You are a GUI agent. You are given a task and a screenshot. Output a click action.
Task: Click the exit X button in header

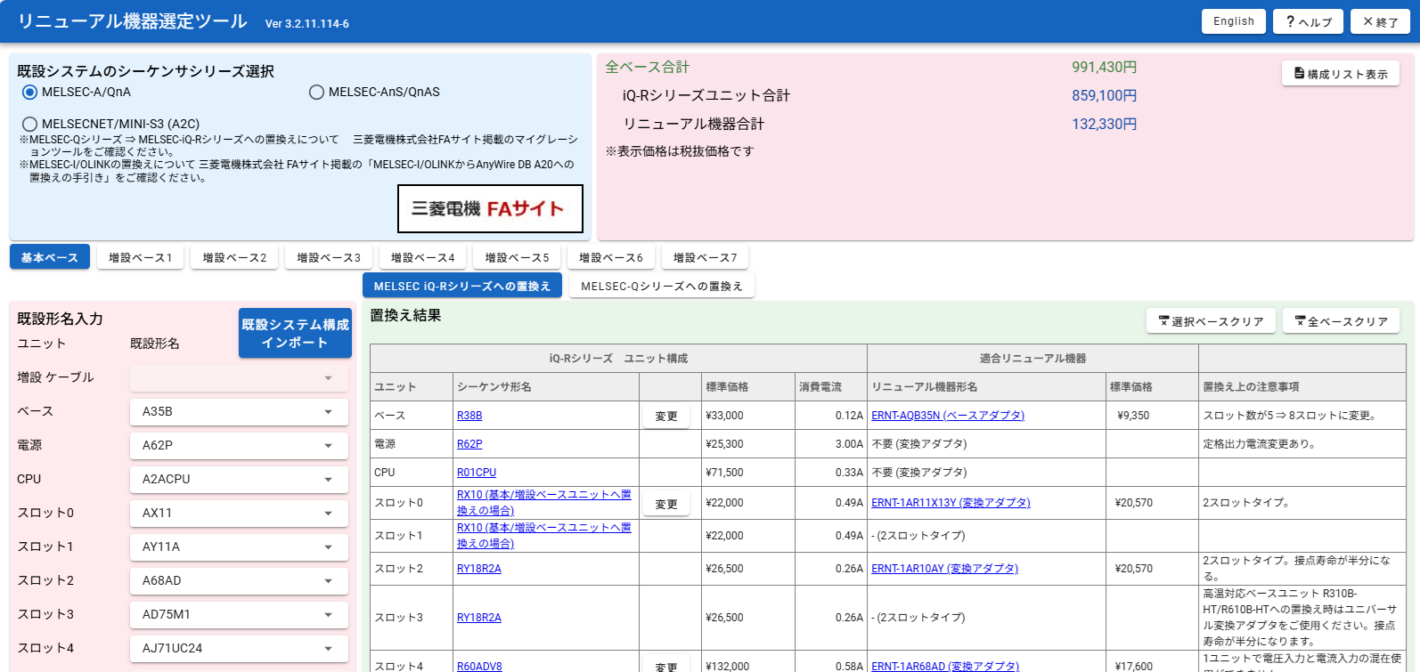1380,21
